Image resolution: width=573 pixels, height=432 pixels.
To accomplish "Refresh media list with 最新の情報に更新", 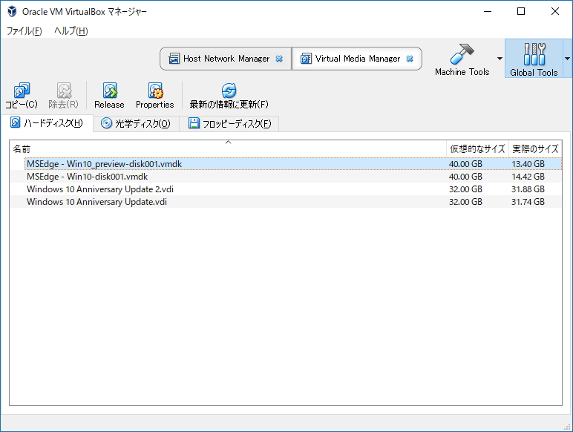I will [229, 95].
